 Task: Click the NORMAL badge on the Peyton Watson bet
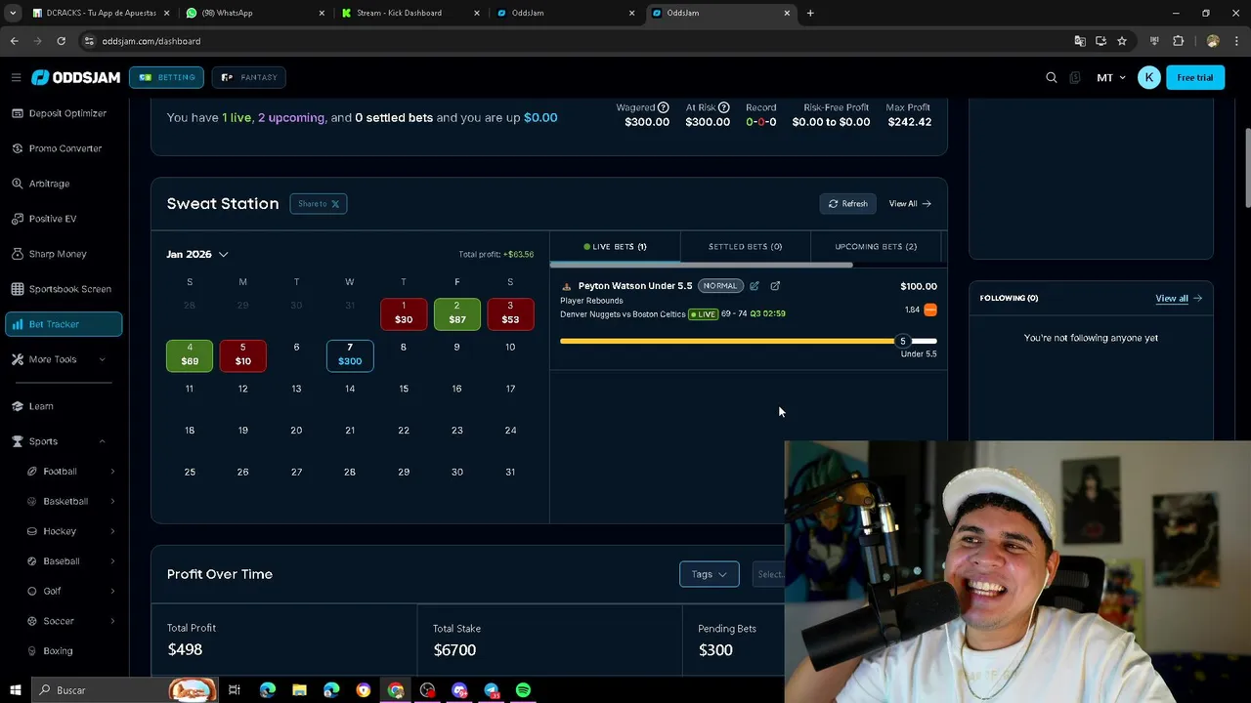pos(720,286)
